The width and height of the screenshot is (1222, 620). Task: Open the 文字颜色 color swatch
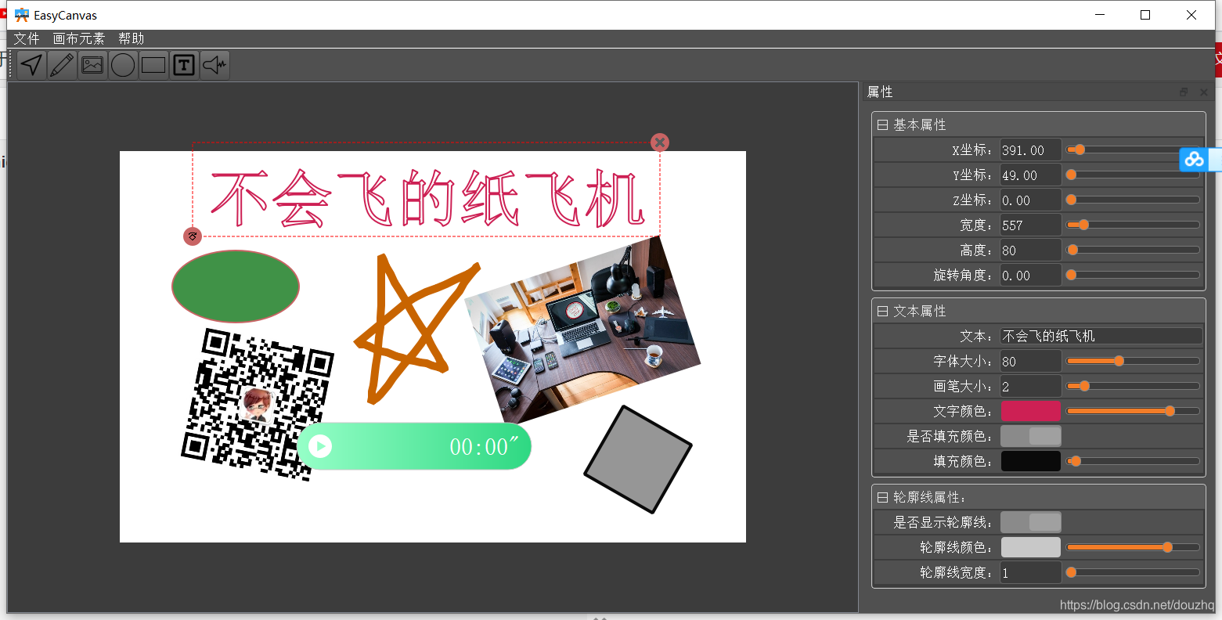(x=1031, y=410)
